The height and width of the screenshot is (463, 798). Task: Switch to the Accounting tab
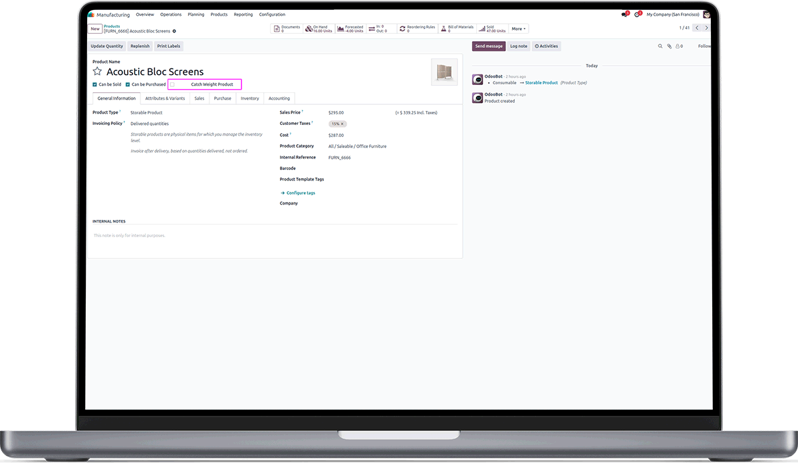click(279, 98)
